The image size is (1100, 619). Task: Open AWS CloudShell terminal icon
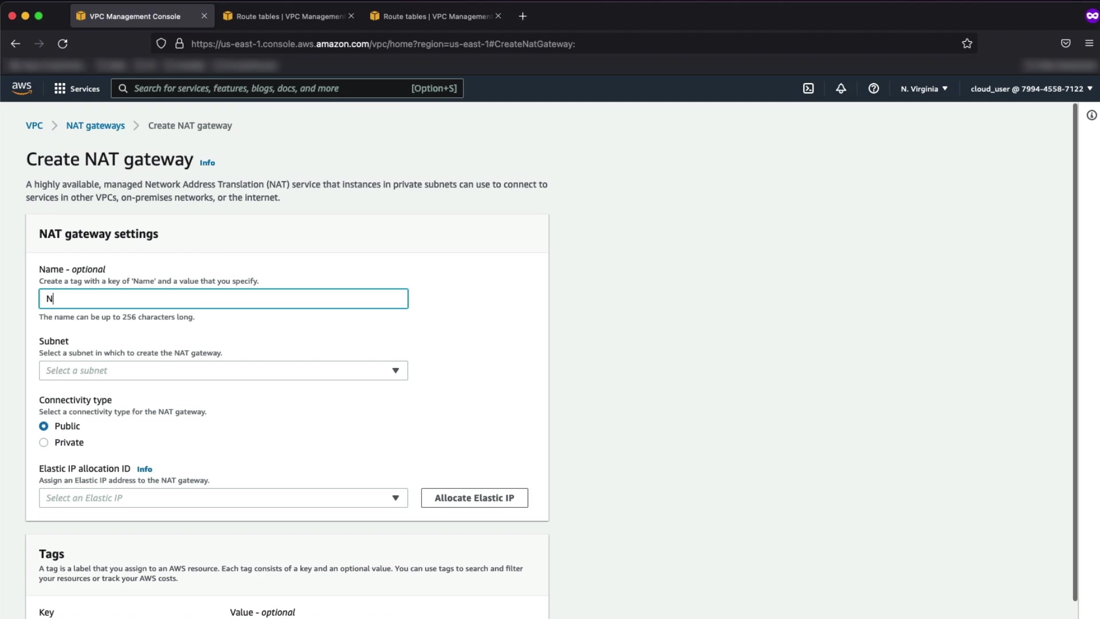click(x=808, y=88)
